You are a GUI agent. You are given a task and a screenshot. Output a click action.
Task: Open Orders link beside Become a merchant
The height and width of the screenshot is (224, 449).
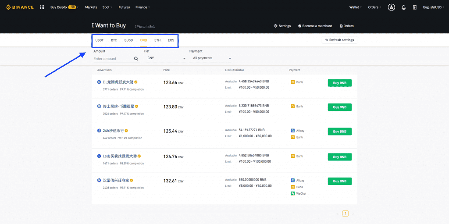point(347,26)
